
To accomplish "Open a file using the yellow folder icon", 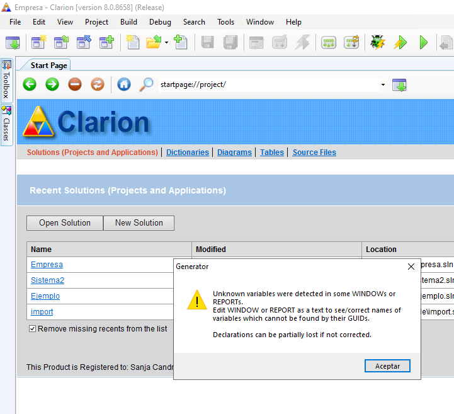I will click(154, 42).
